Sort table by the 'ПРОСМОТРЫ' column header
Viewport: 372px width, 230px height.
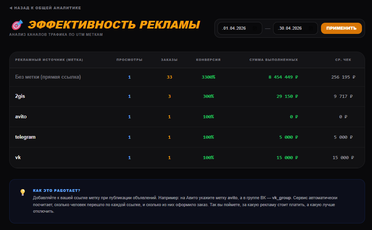pos(129,60)
